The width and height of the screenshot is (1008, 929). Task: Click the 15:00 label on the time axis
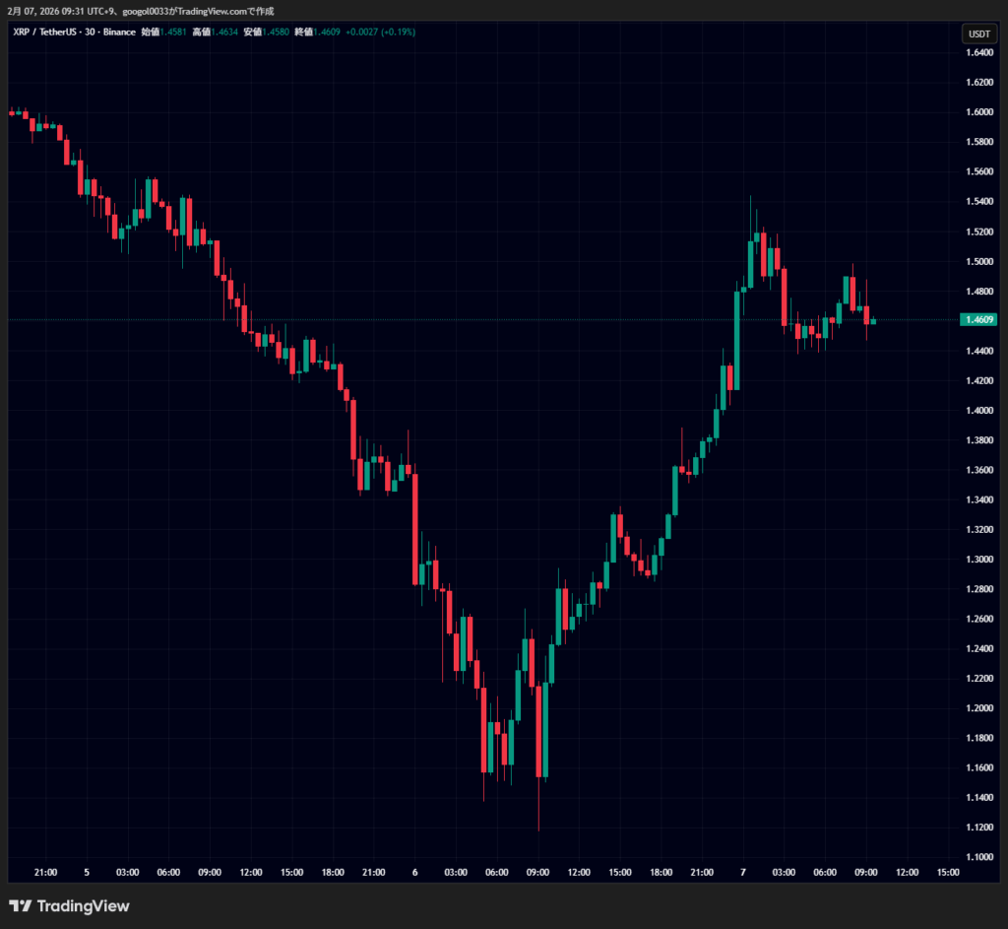click(x=948, y=872)
